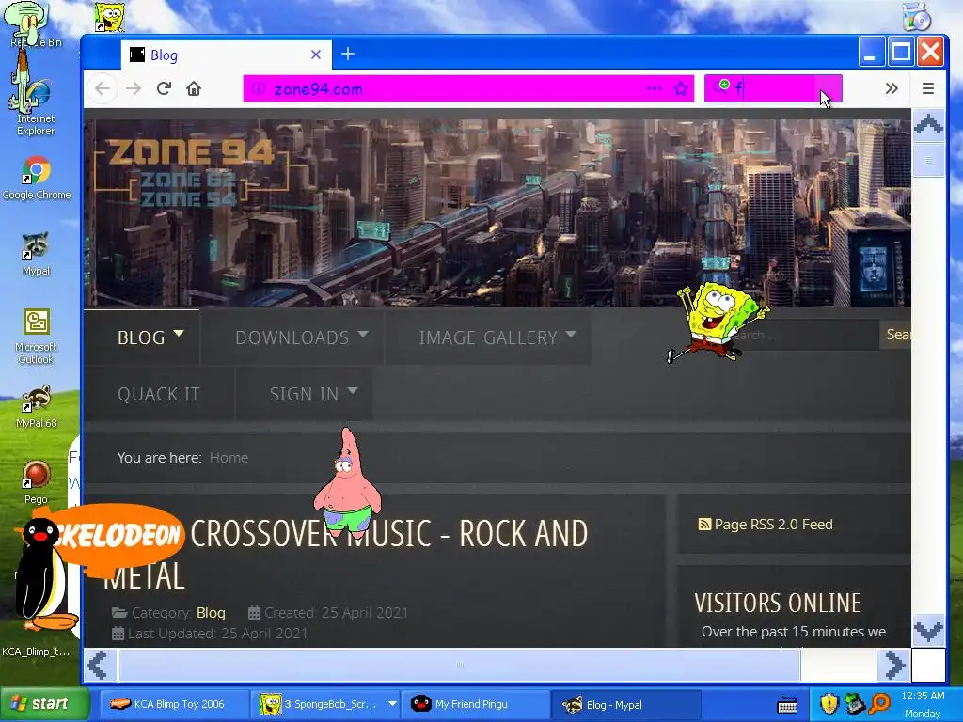The height and width of the screenshot is (722, 963).
Task: Click the taskbar clock showing 12:35 AM
Action: click(x=922, y=697)
